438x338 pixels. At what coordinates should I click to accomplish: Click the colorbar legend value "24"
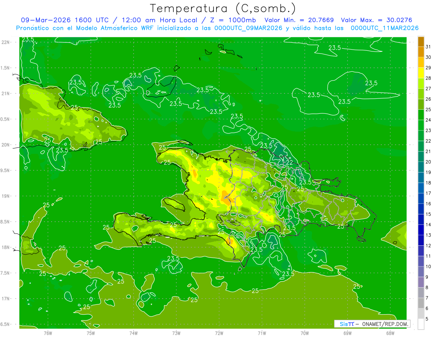pyautogui.click(x=429, y=120)
